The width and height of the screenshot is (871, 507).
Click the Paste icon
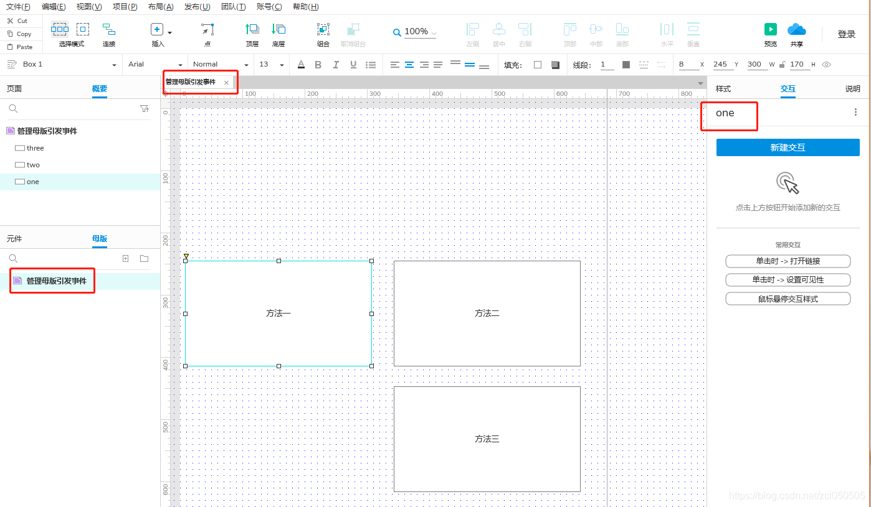coord(10,47)
